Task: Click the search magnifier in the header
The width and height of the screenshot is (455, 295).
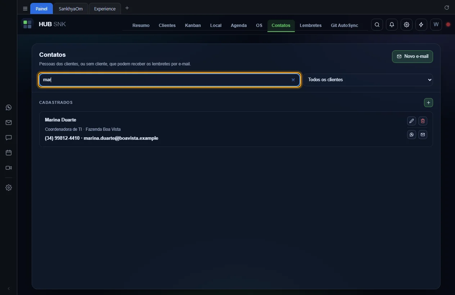Action: 377,25
